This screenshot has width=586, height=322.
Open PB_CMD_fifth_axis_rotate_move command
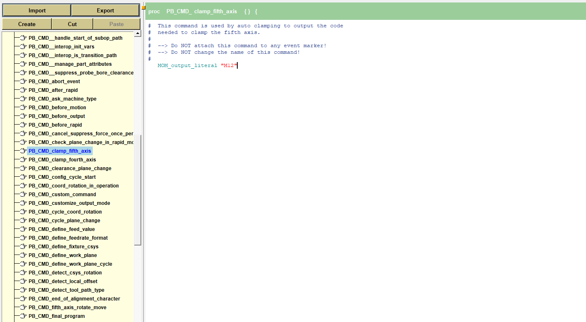pos(67,308)
